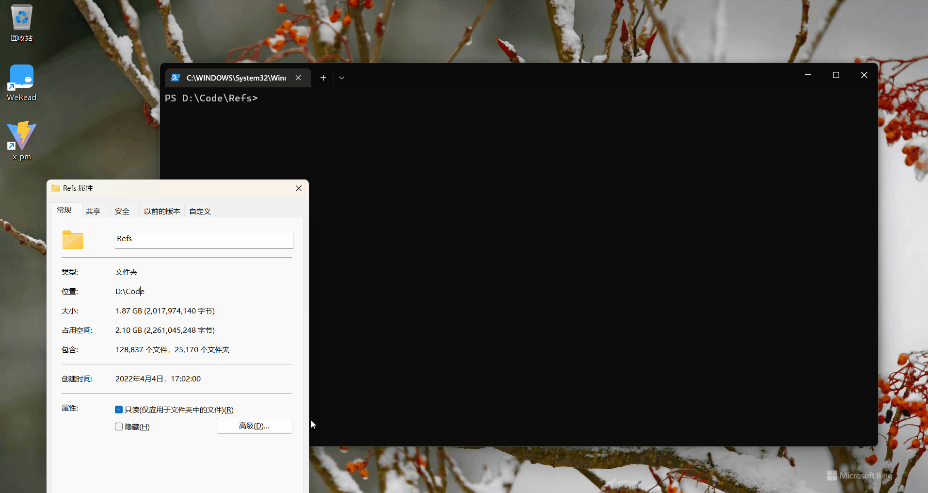The height and width of the screenshot is (493, 928).
Task: Close the Refs properties dialog
Action: 299,188
